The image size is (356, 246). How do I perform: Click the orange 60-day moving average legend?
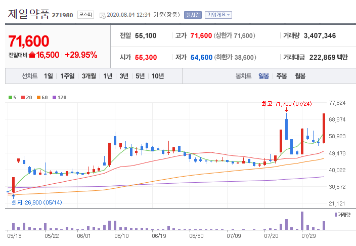point(42,98)
